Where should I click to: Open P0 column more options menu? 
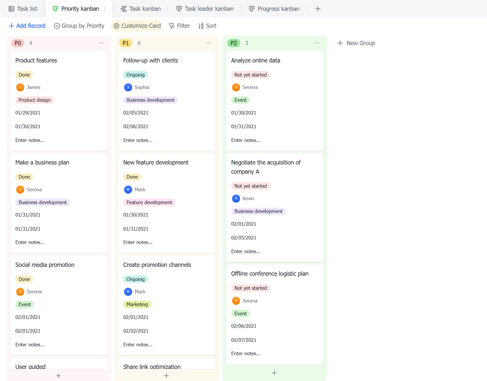(101, 43)
